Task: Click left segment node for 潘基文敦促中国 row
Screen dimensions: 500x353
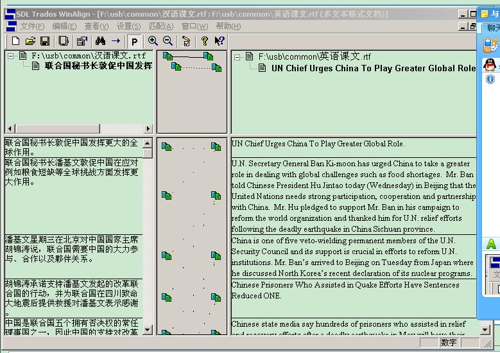Action: 166,196
